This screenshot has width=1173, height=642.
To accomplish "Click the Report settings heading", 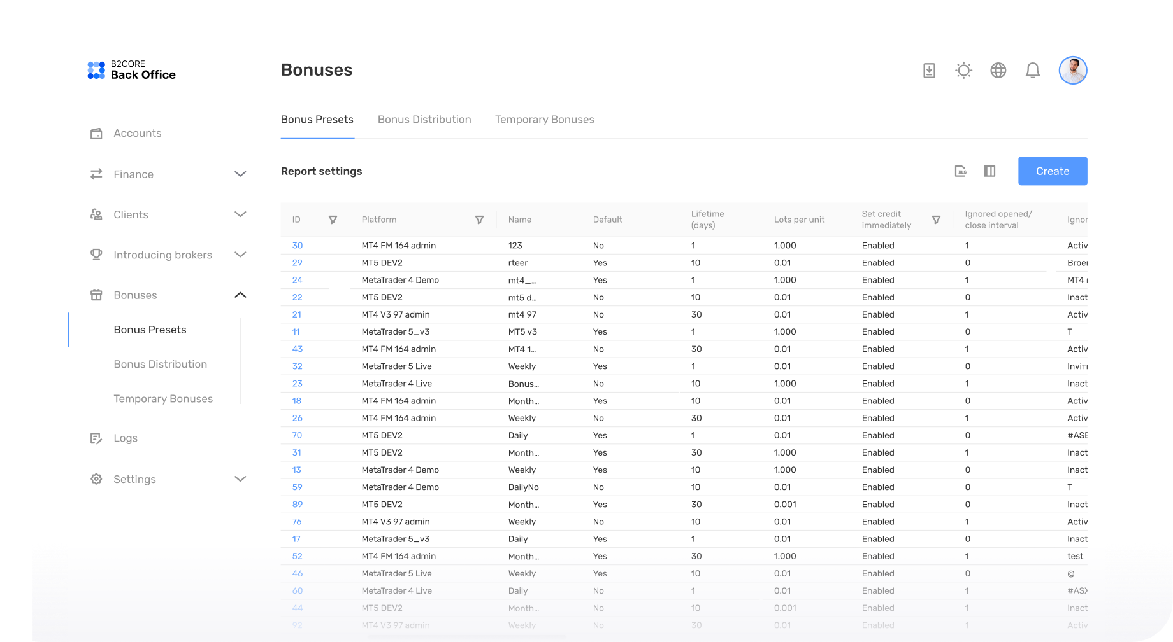I will pos(321,171).
